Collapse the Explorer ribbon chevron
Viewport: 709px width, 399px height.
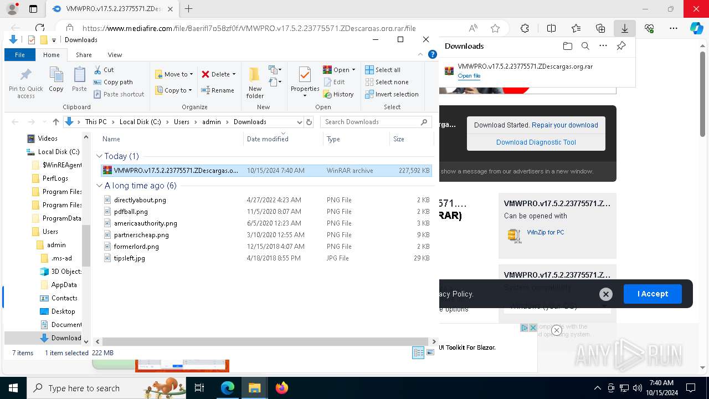pos(422,54)
